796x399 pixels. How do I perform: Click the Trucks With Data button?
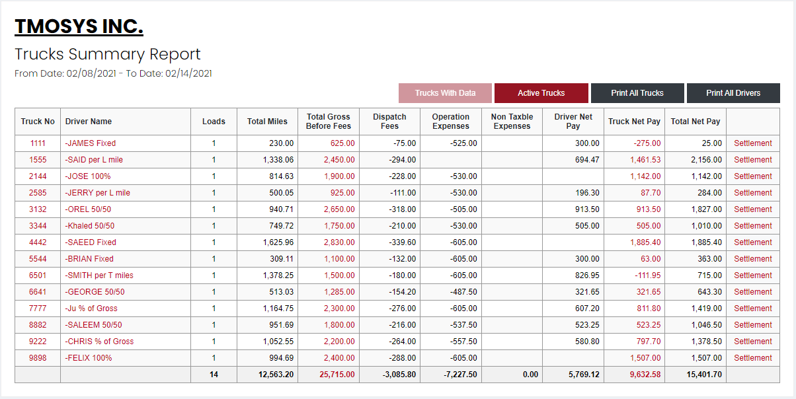click(x=445, y=93)
